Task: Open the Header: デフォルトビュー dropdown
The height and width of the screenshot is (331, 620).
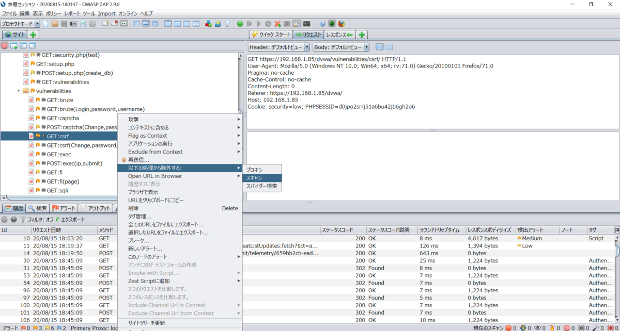Action: point(279,47)
